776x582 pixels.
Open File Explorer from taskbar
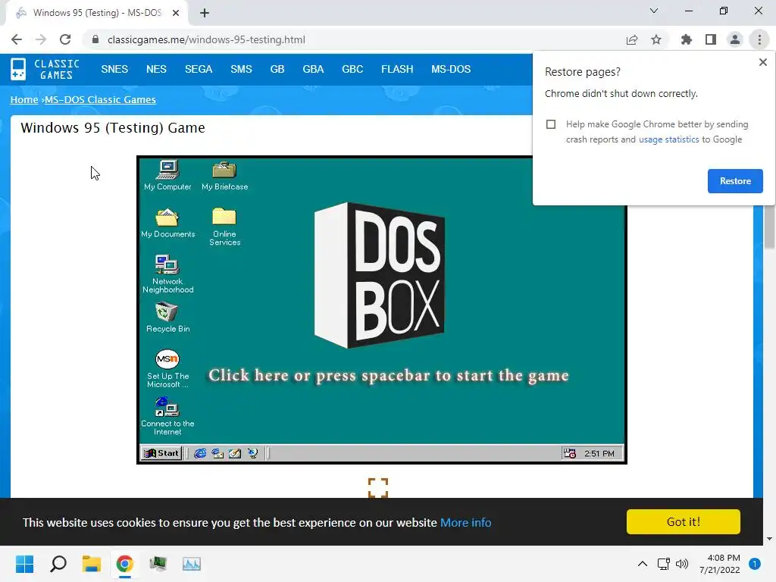[92, 564]
